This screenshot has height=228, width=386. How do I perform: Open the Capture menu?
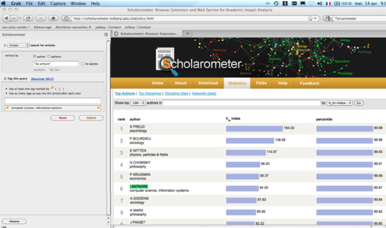click(x=58, y=4)
